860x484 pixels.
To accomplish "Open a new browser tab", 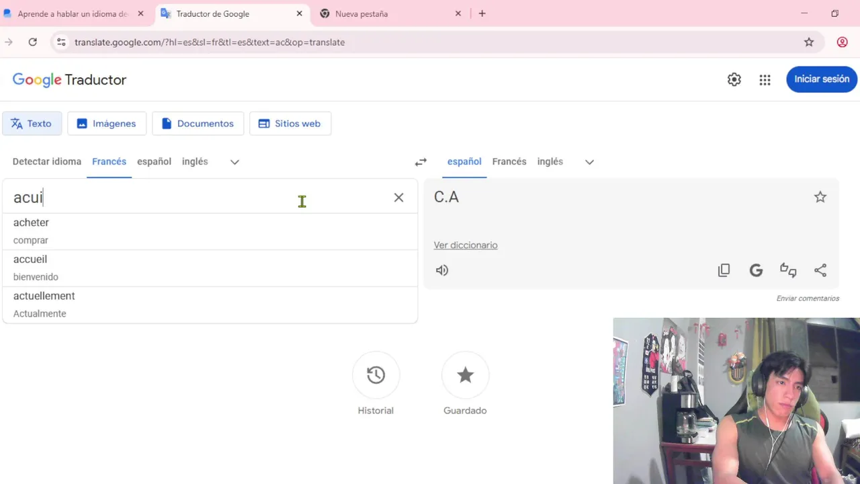I will [x=482, y=13].
